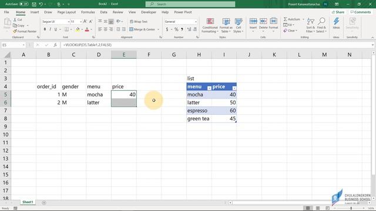Open the Font size dropdown
This screenshot has height=211, width=376.
point(80,22)
